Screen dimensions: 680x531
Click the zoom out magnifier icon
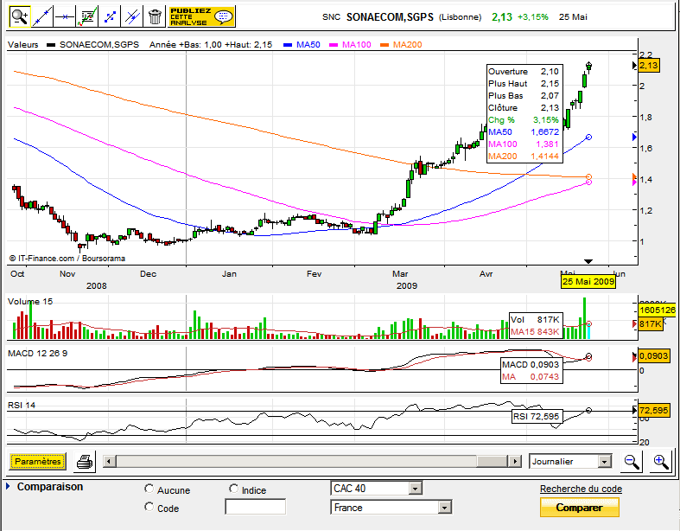tap(632, 461)
